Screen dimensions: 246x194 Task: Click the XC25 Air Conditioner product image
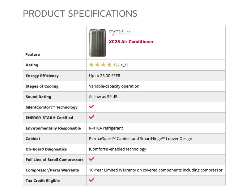98,43
